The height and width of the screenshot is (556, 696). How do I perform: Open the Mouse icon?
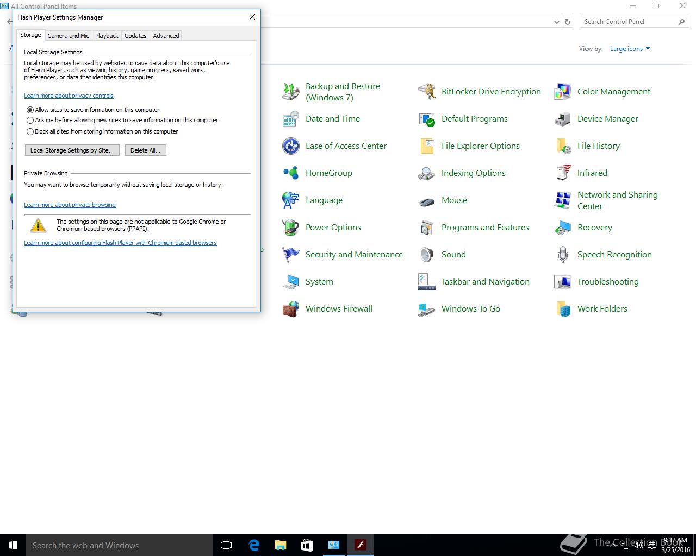pyautogui.click(x=427, y=200)
